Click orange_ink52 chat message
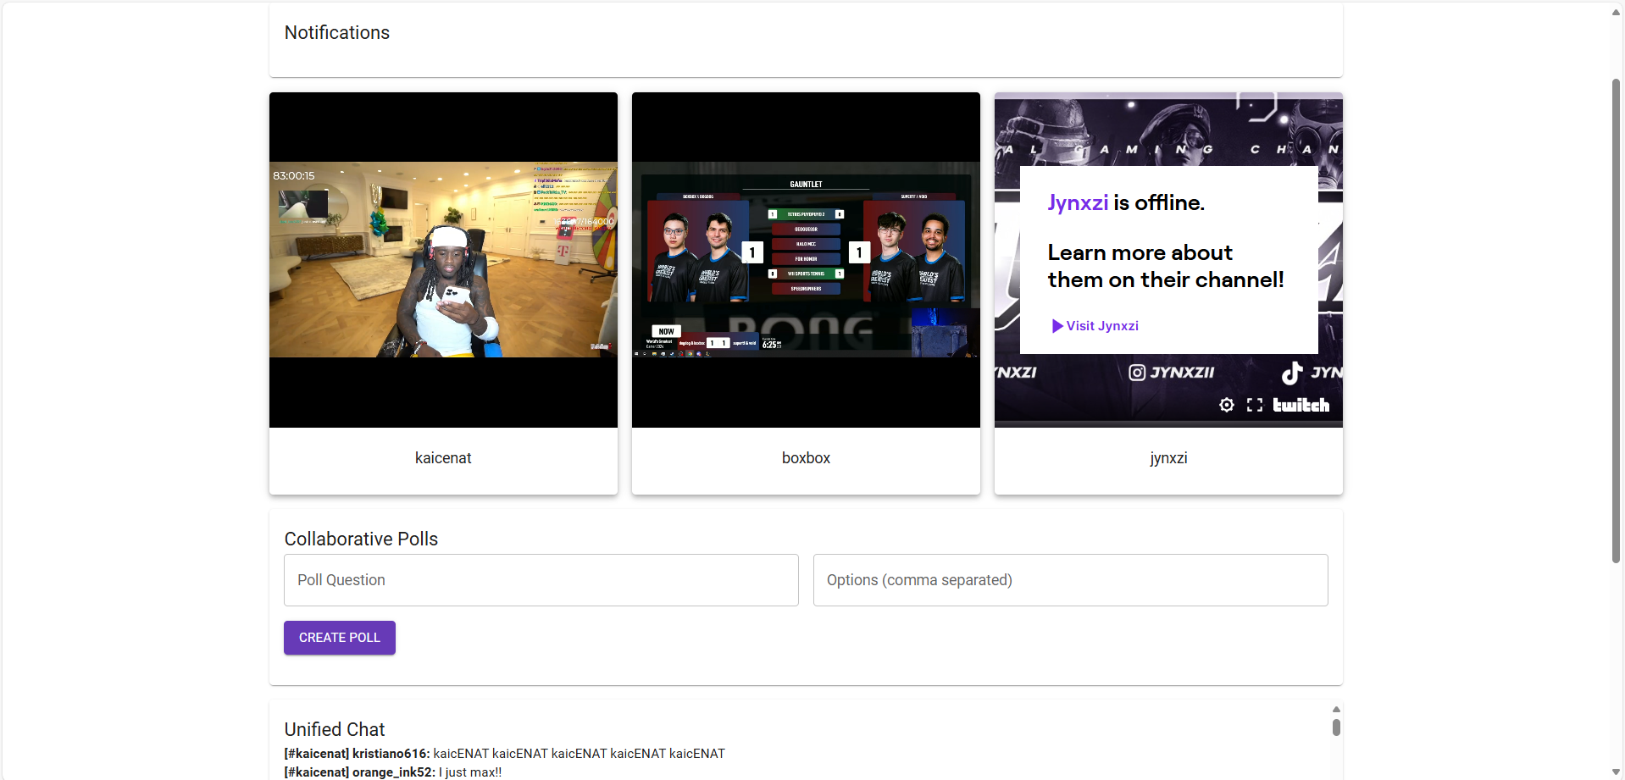 [393, 772]
